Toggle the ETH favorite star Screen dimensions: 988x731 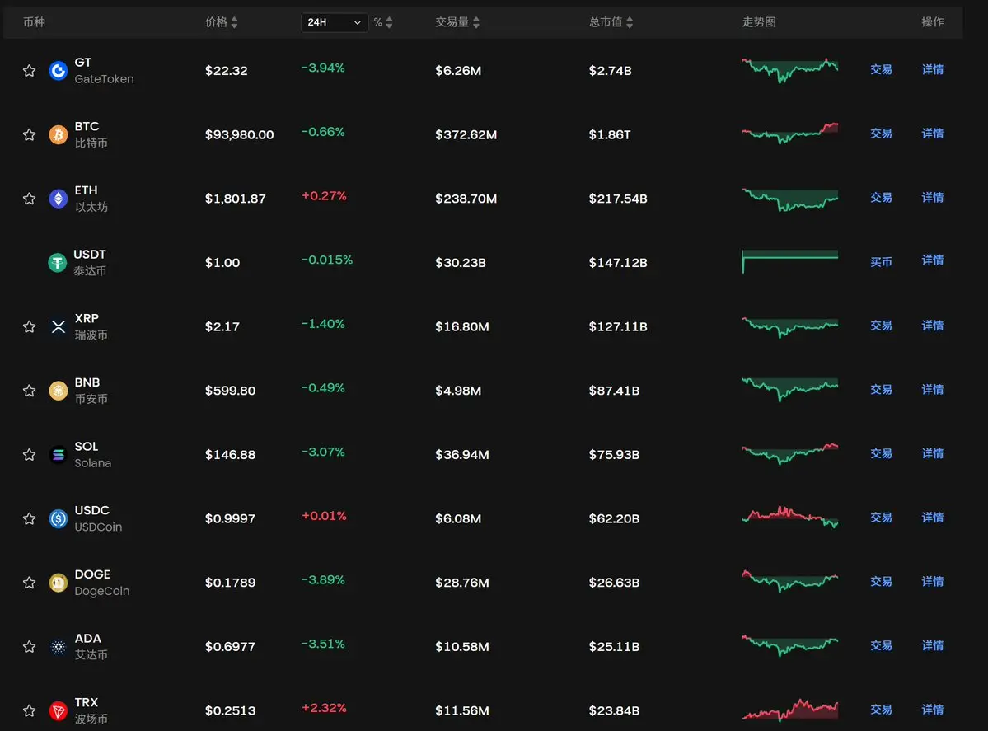(29, 199)
